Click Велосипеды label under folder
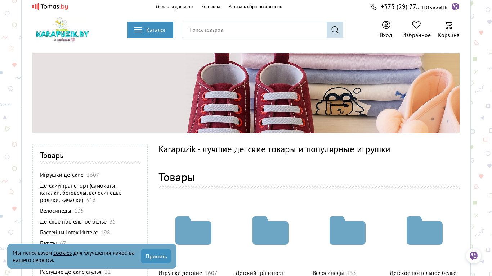The image size is (492, 276). pos(328,273)
